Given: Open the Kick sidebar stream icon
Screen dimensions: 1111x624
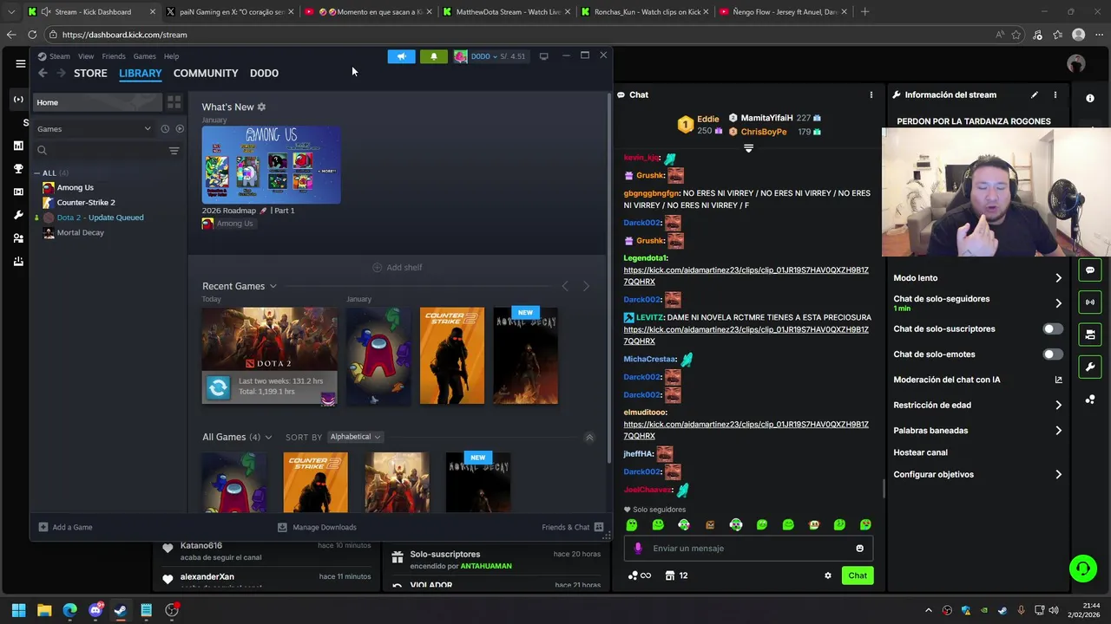Looking at the screenshot, I should click(x=18, y=99).
